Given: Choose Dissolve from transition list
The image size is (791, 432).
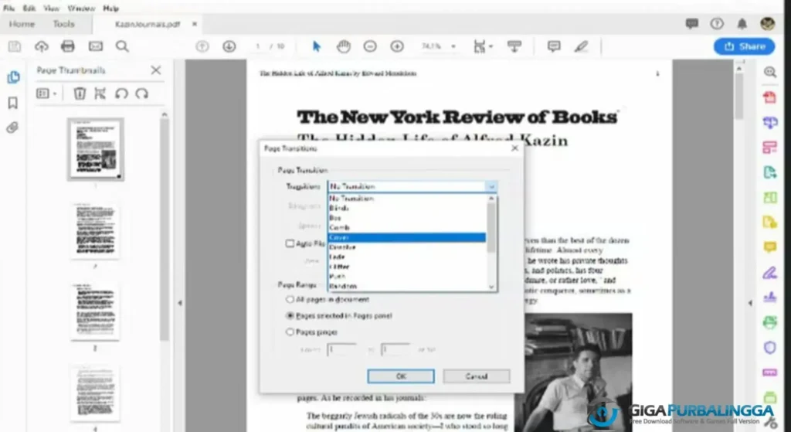Looking at the screenshot, I should pyautogui.click(x=407, y=247).
